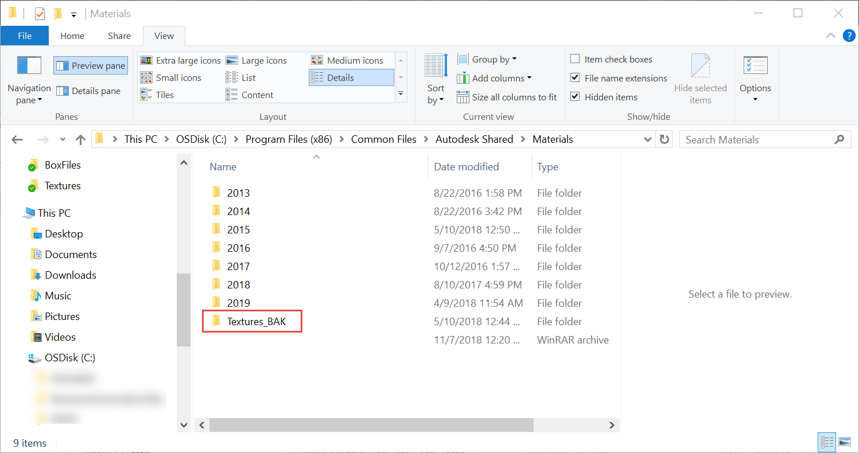859x453 pixels.
Task: Click Size all columns to fit
Action: pos(507,97)
